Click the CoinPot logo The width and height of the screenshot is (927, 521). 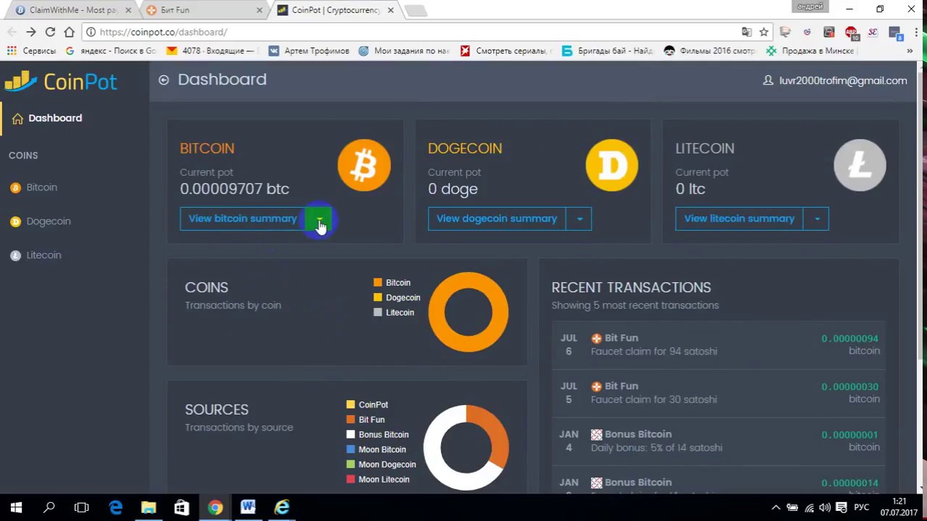tap(61, 82)
